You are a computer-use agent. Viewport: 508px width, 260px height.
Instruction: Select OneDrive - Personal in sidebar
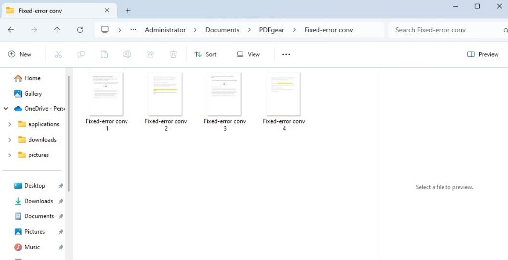39,108
